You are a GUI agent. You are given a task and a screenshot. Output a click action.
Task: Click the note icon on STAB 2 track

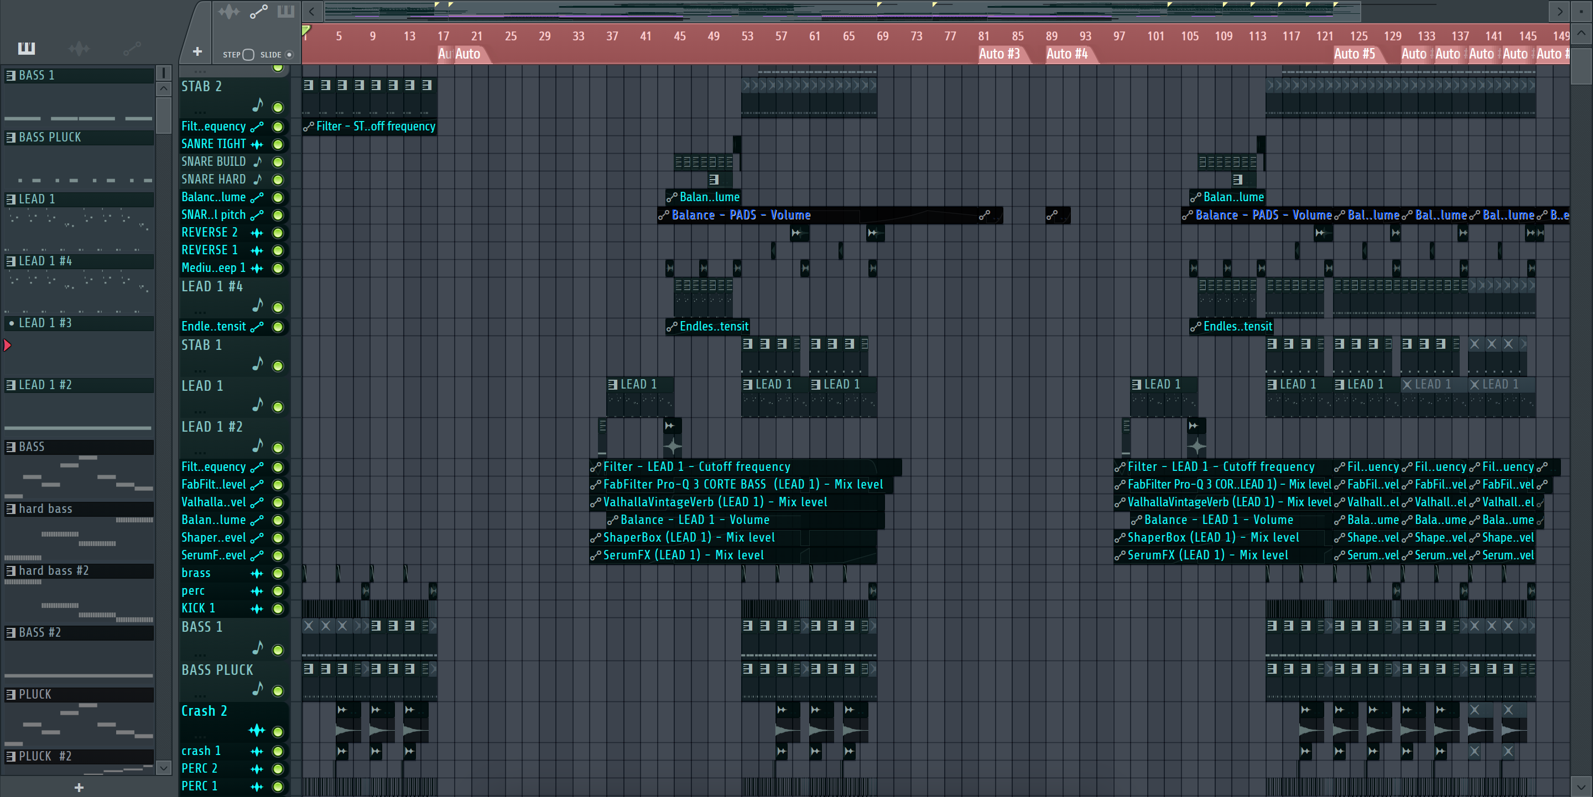pyautogui.click(x=257, y=106)
